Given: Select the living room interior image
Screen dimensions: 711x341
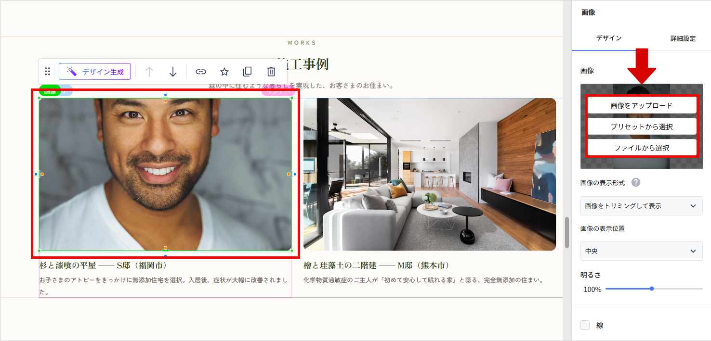Looking at the screenshot, I should point(429,174).
